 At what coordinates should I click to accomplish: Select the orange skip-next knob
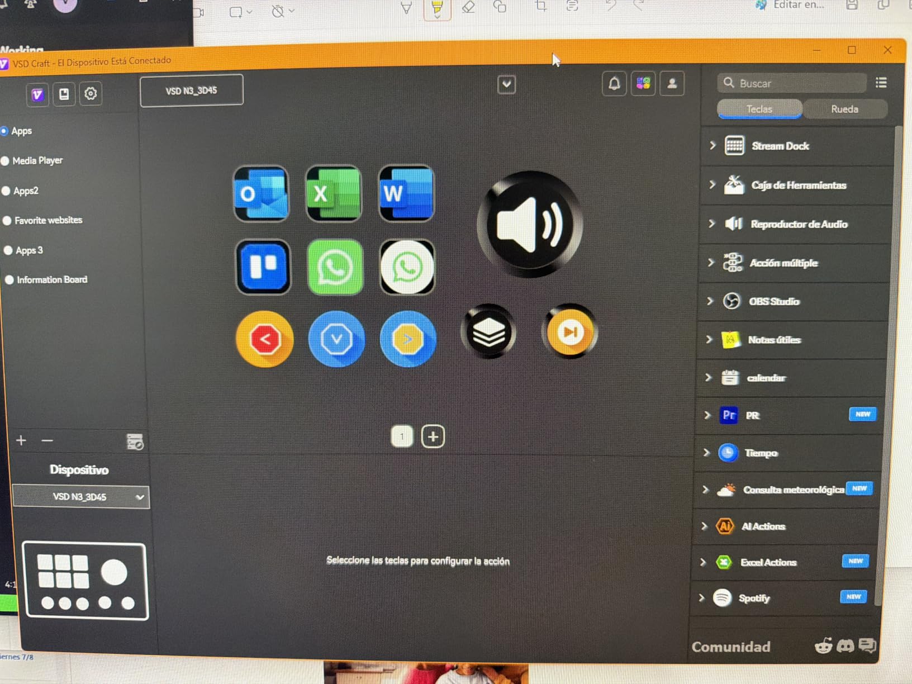click(x=569, y=331)
